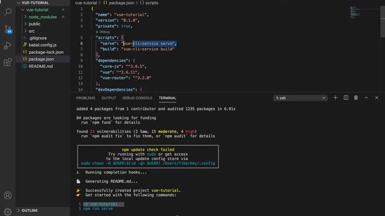Open the Extensions view
The width and height of the screenshot is (385, 216).
pyautogui.click(x=8, y=62)
